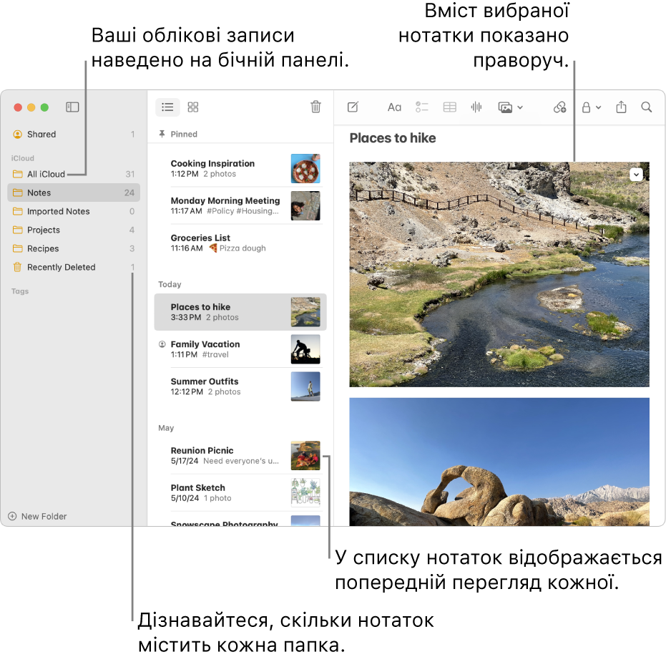Switch to list view of notes
Viewport: 666px width, 657px height.
[167, 107]
